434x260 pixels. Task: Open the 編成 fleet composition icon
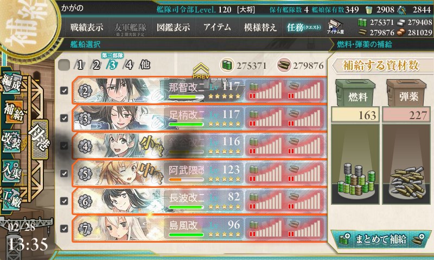[x=11, y=83]
